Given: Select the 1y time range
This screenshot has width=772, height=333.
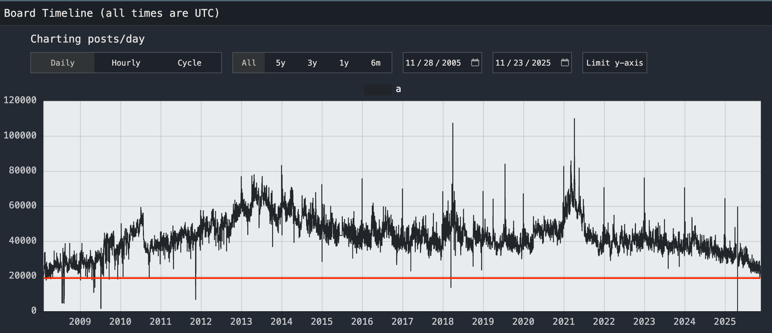Looking at the screenshot, I should [344, 63].
